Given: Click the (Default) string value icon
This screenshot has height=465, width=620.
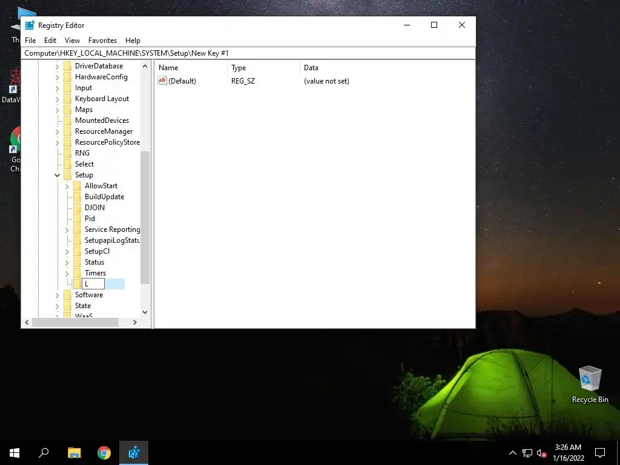Looking at the screenshot, I should click(x=162, y=81).
